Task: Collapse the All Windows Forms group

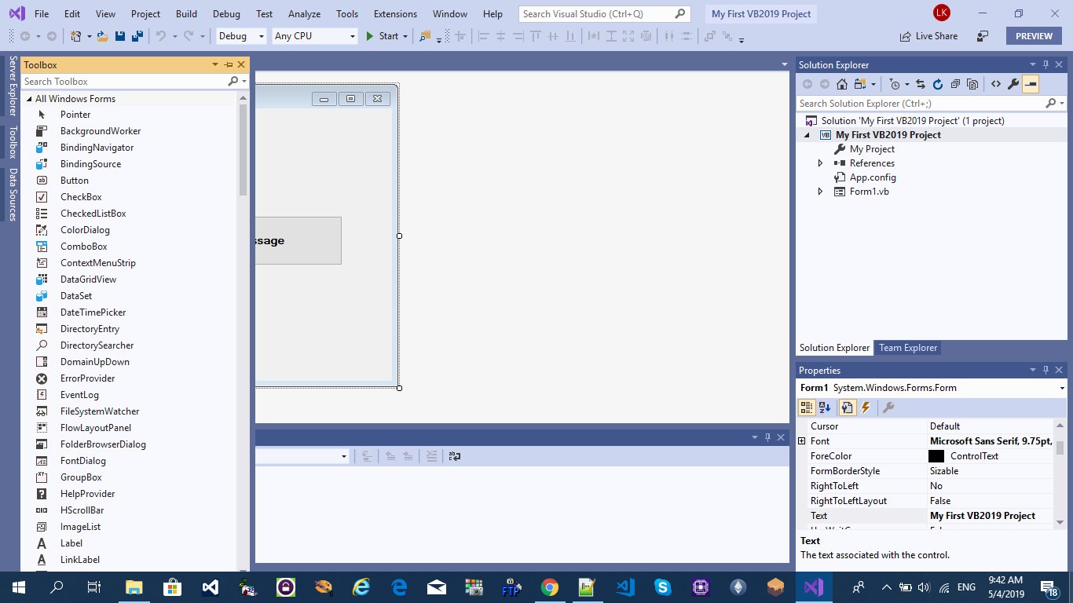Action: click(x=29, y=99)
